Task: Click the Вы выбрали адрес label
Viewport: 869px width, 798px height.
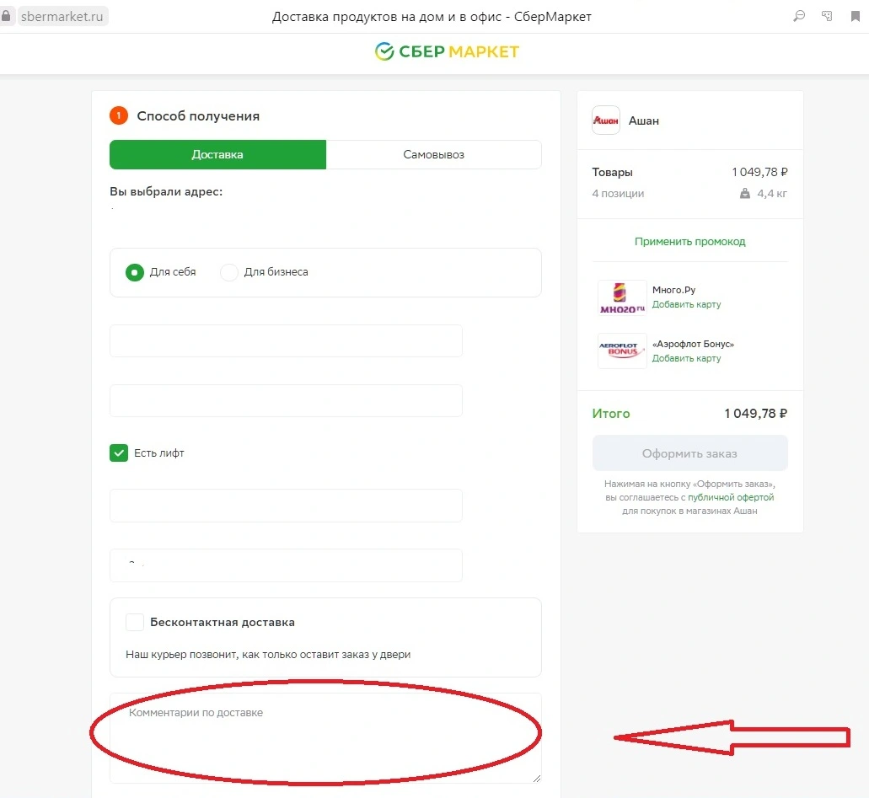Action: (166, 192)
